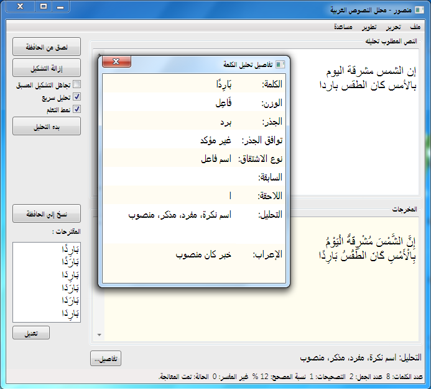
Task: Start analysis with بدء التحليل button
Action: (x=47, y=126)
